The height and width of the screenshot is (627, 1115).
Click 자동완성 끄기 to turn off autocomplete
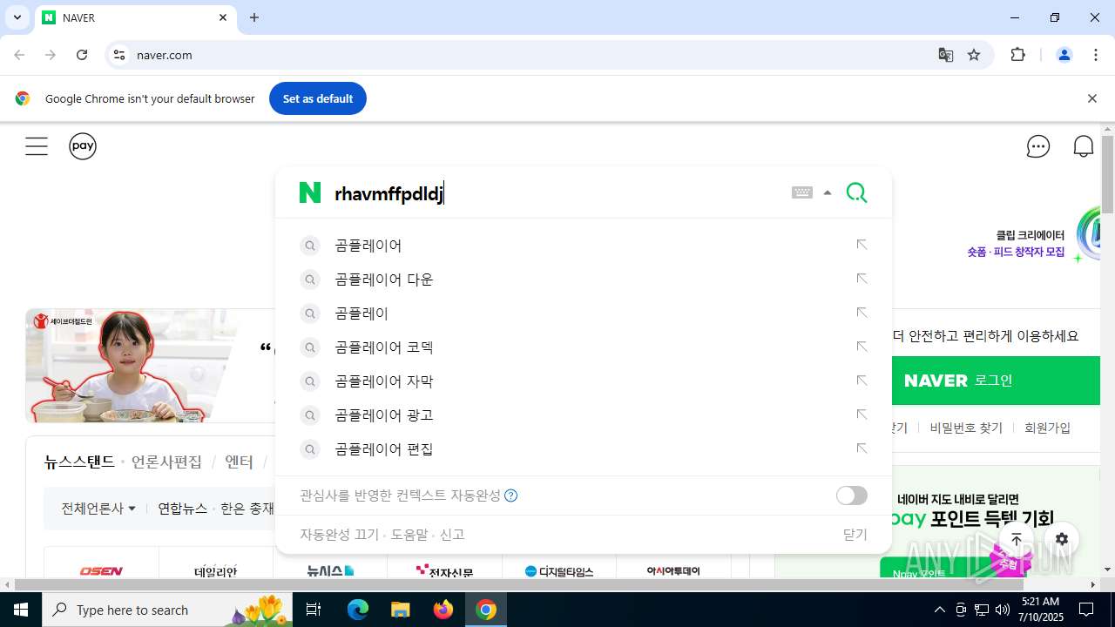(340, 535)
